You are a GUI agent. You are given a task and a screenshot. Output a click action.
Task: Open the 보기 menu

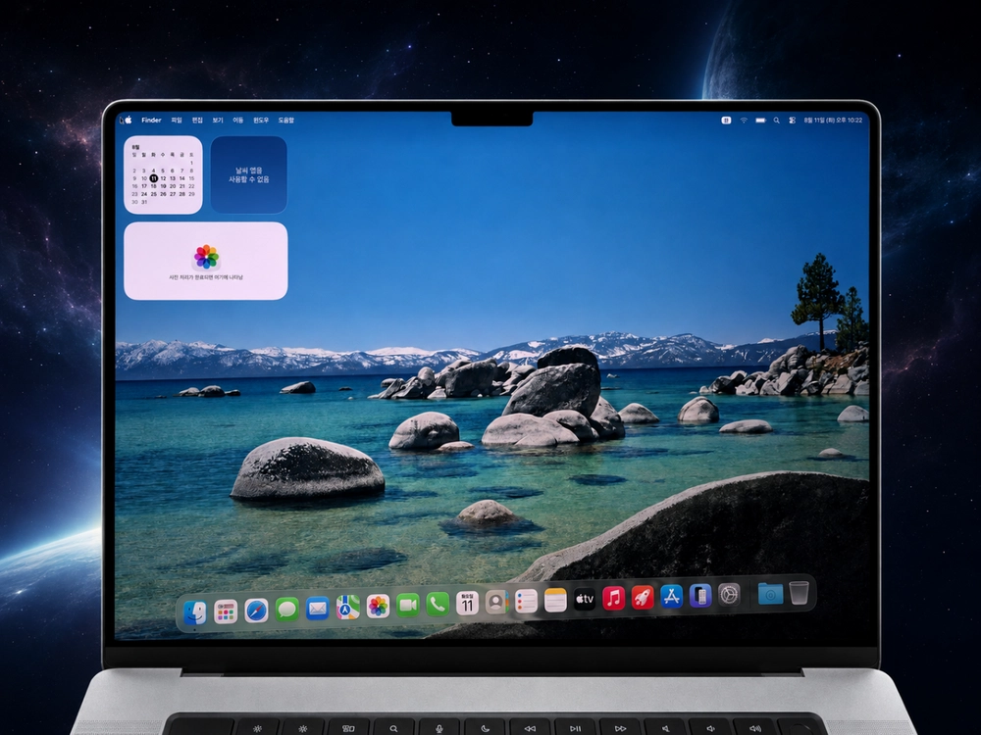coord(218,120)
